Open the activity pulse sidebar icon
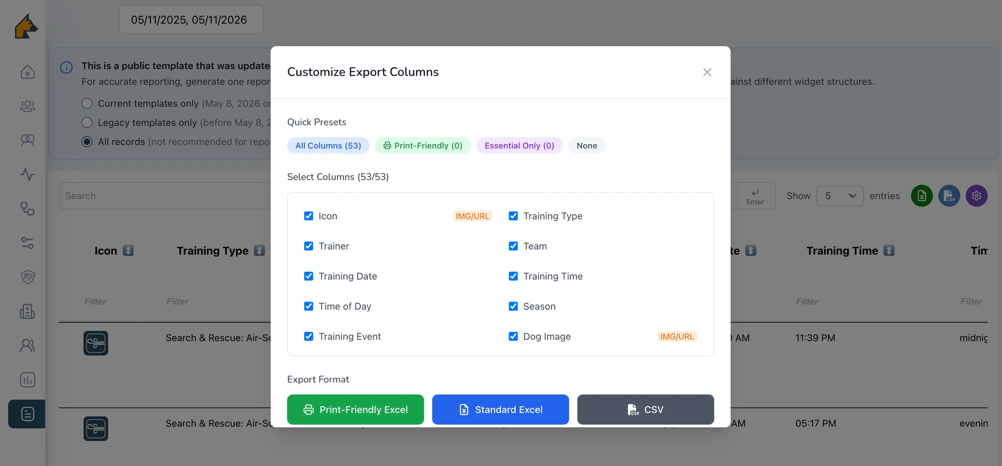Screen dimensions: 1002x466 pyautogui.click(x=27, y=174)
